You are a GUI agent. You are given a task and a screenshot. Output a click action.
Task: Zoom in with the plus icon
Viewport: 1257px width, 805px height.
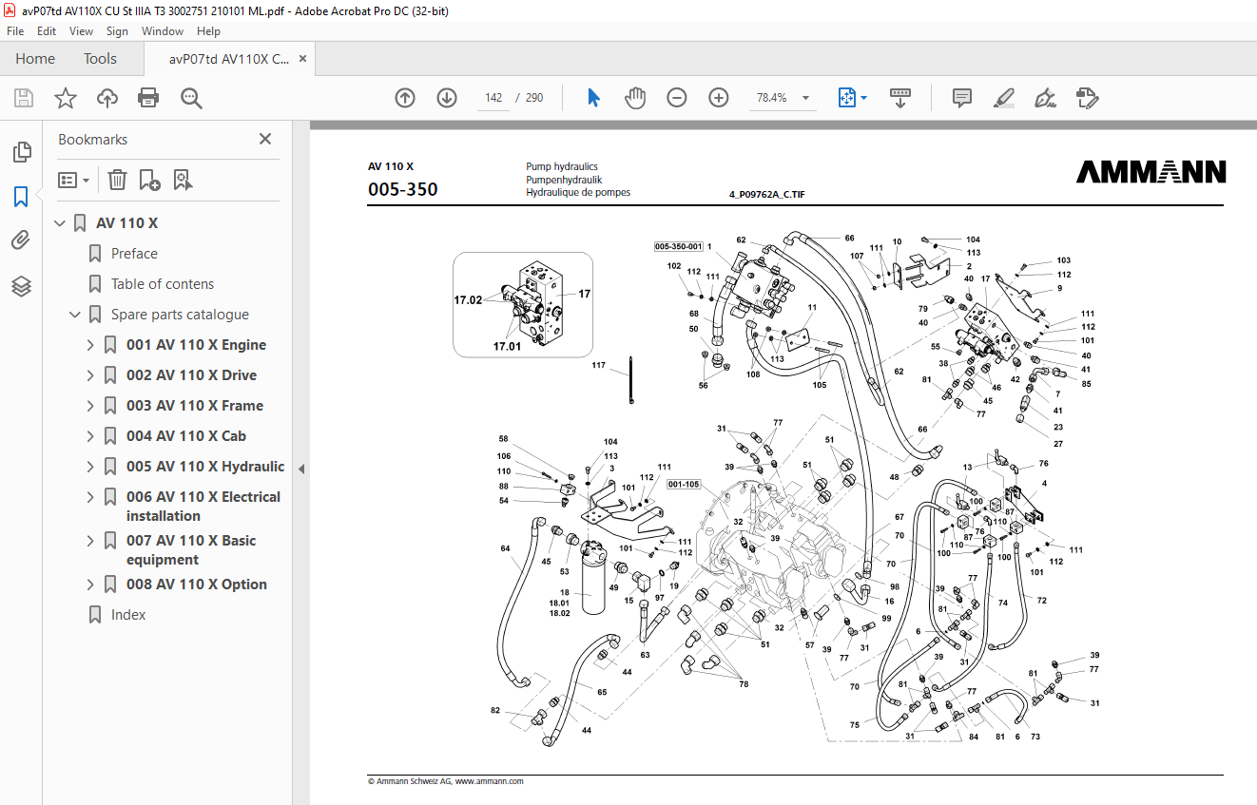(x=719, y=98)
